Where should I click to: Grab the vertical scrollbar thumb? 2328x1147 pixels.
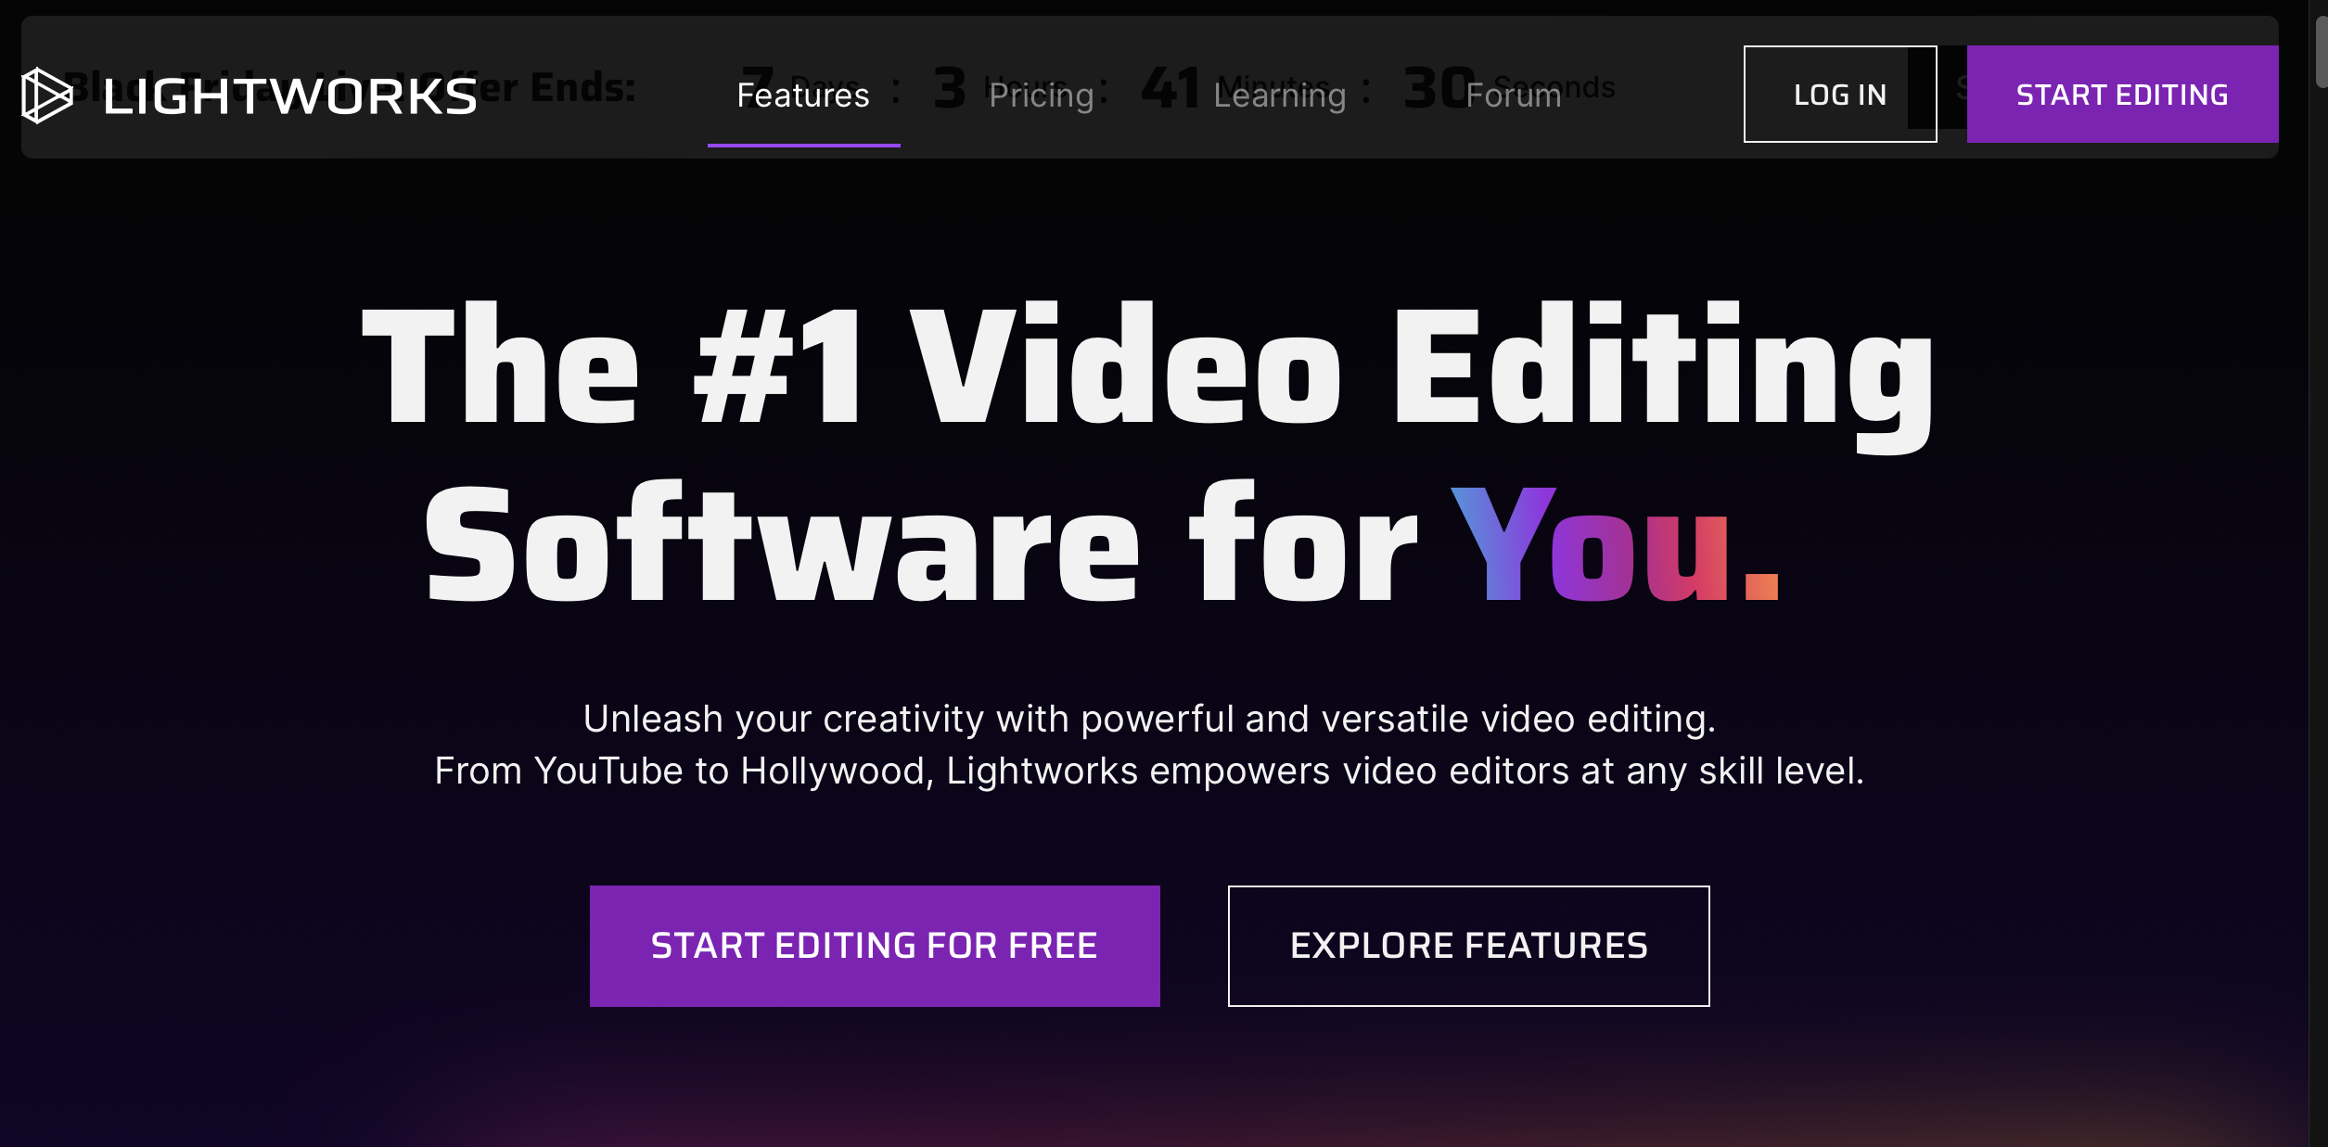(2321, 51)
